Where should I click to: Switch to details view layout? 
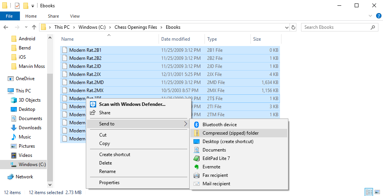[x=369, y=192]
